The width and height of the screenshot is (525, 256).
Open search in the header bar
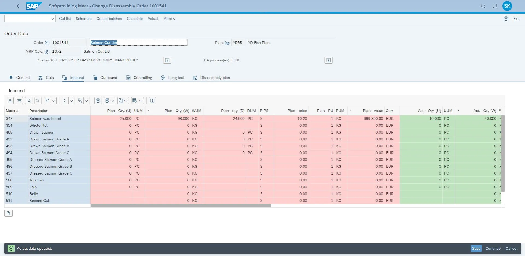click(483, 6)
